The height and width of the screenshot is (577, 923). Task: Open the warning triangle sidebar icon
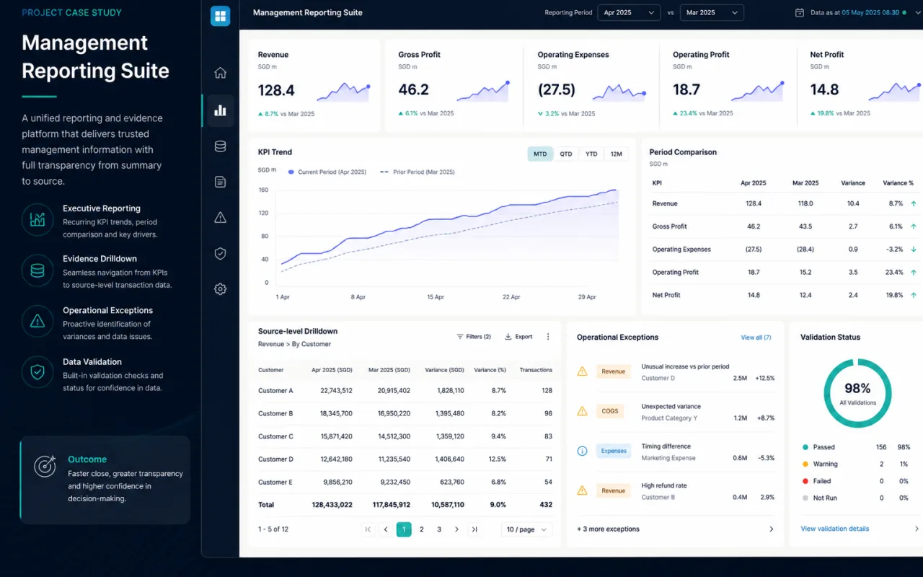[x=220, y=218]
